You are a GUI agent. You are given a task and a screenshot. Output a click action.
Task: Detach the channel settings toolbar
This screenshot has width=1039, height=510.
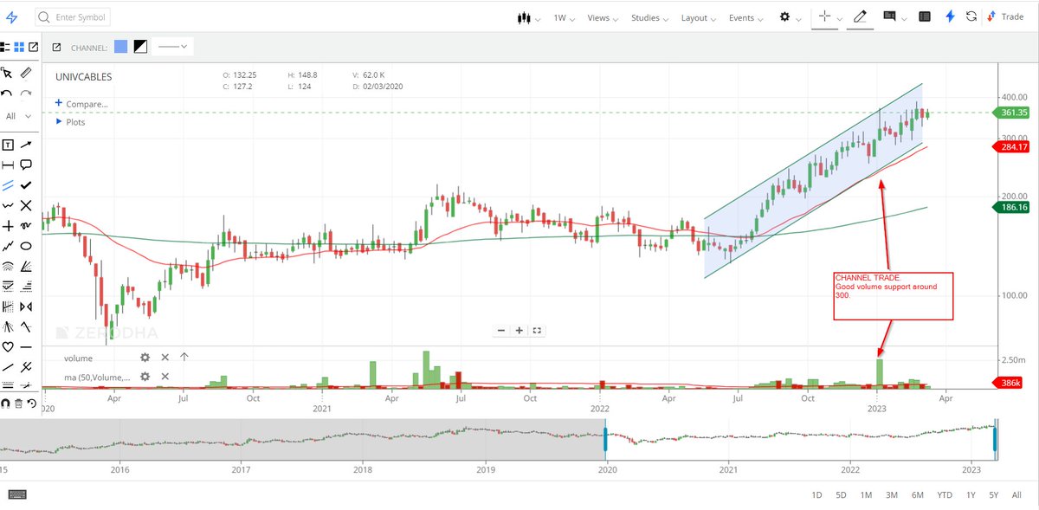click(x=56, y=48)
